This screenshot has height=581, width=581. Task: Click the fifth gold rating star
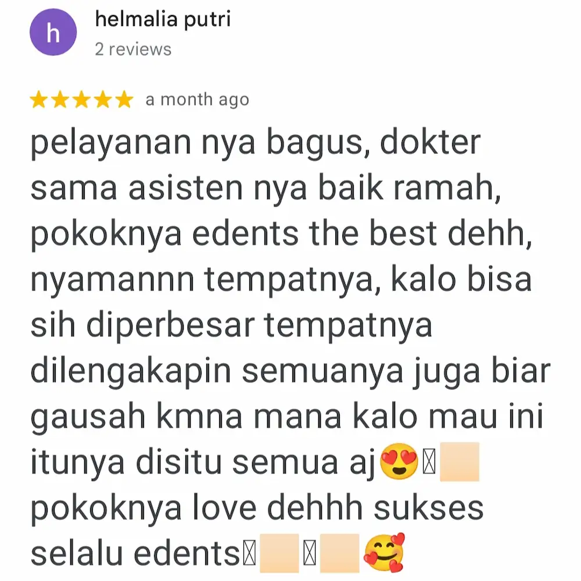(x=124, y=99)
